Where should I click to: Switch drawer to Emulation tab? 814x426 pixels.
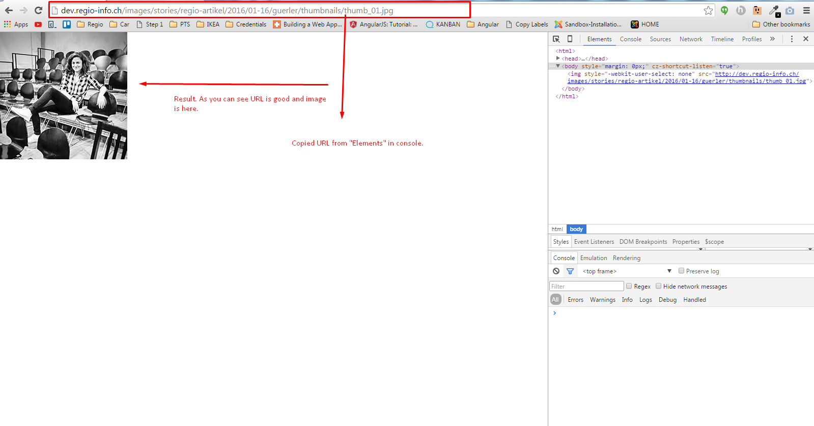point(594,258)
